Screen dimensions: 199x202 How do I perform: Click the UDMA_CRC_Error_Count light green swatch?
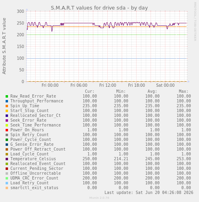point(7,178)
